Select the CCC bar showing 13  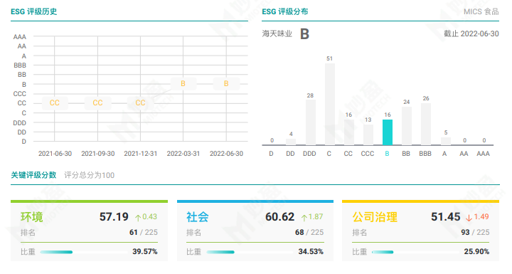point(368,135)
